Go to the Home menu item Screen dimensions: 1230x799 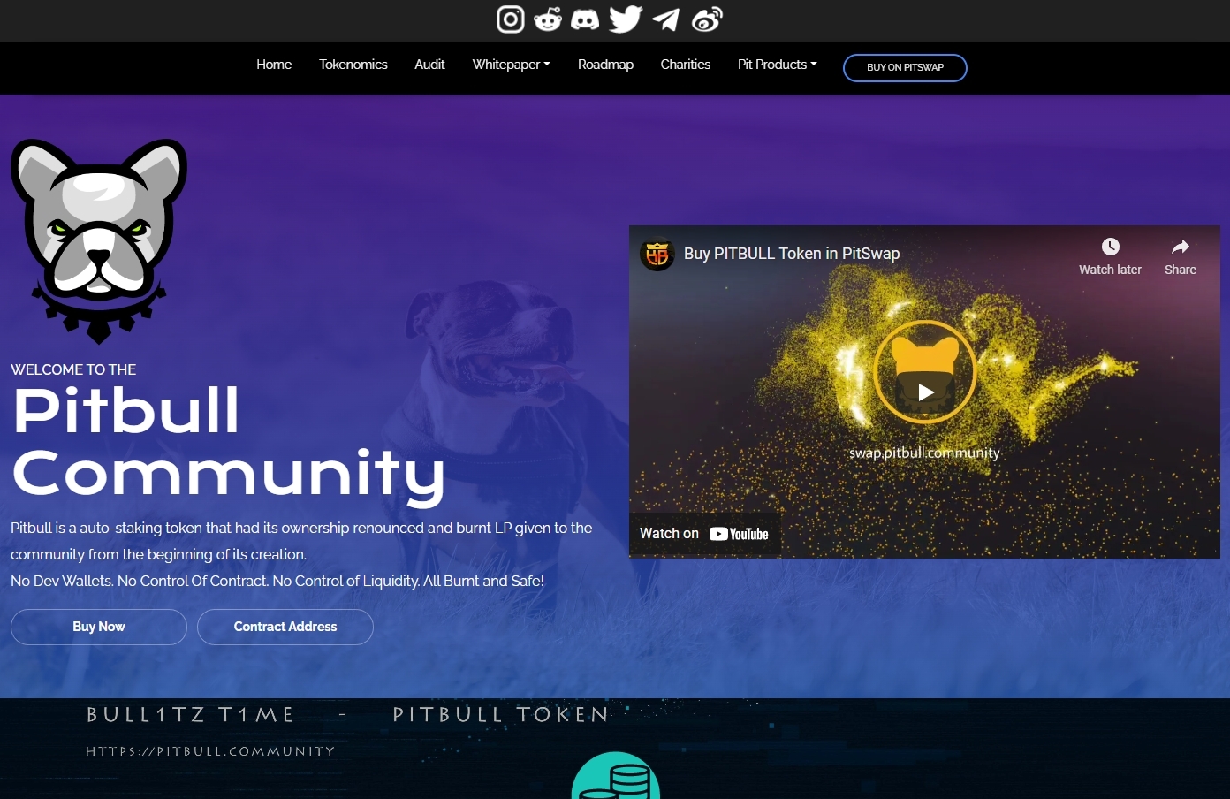coord(274,65)
